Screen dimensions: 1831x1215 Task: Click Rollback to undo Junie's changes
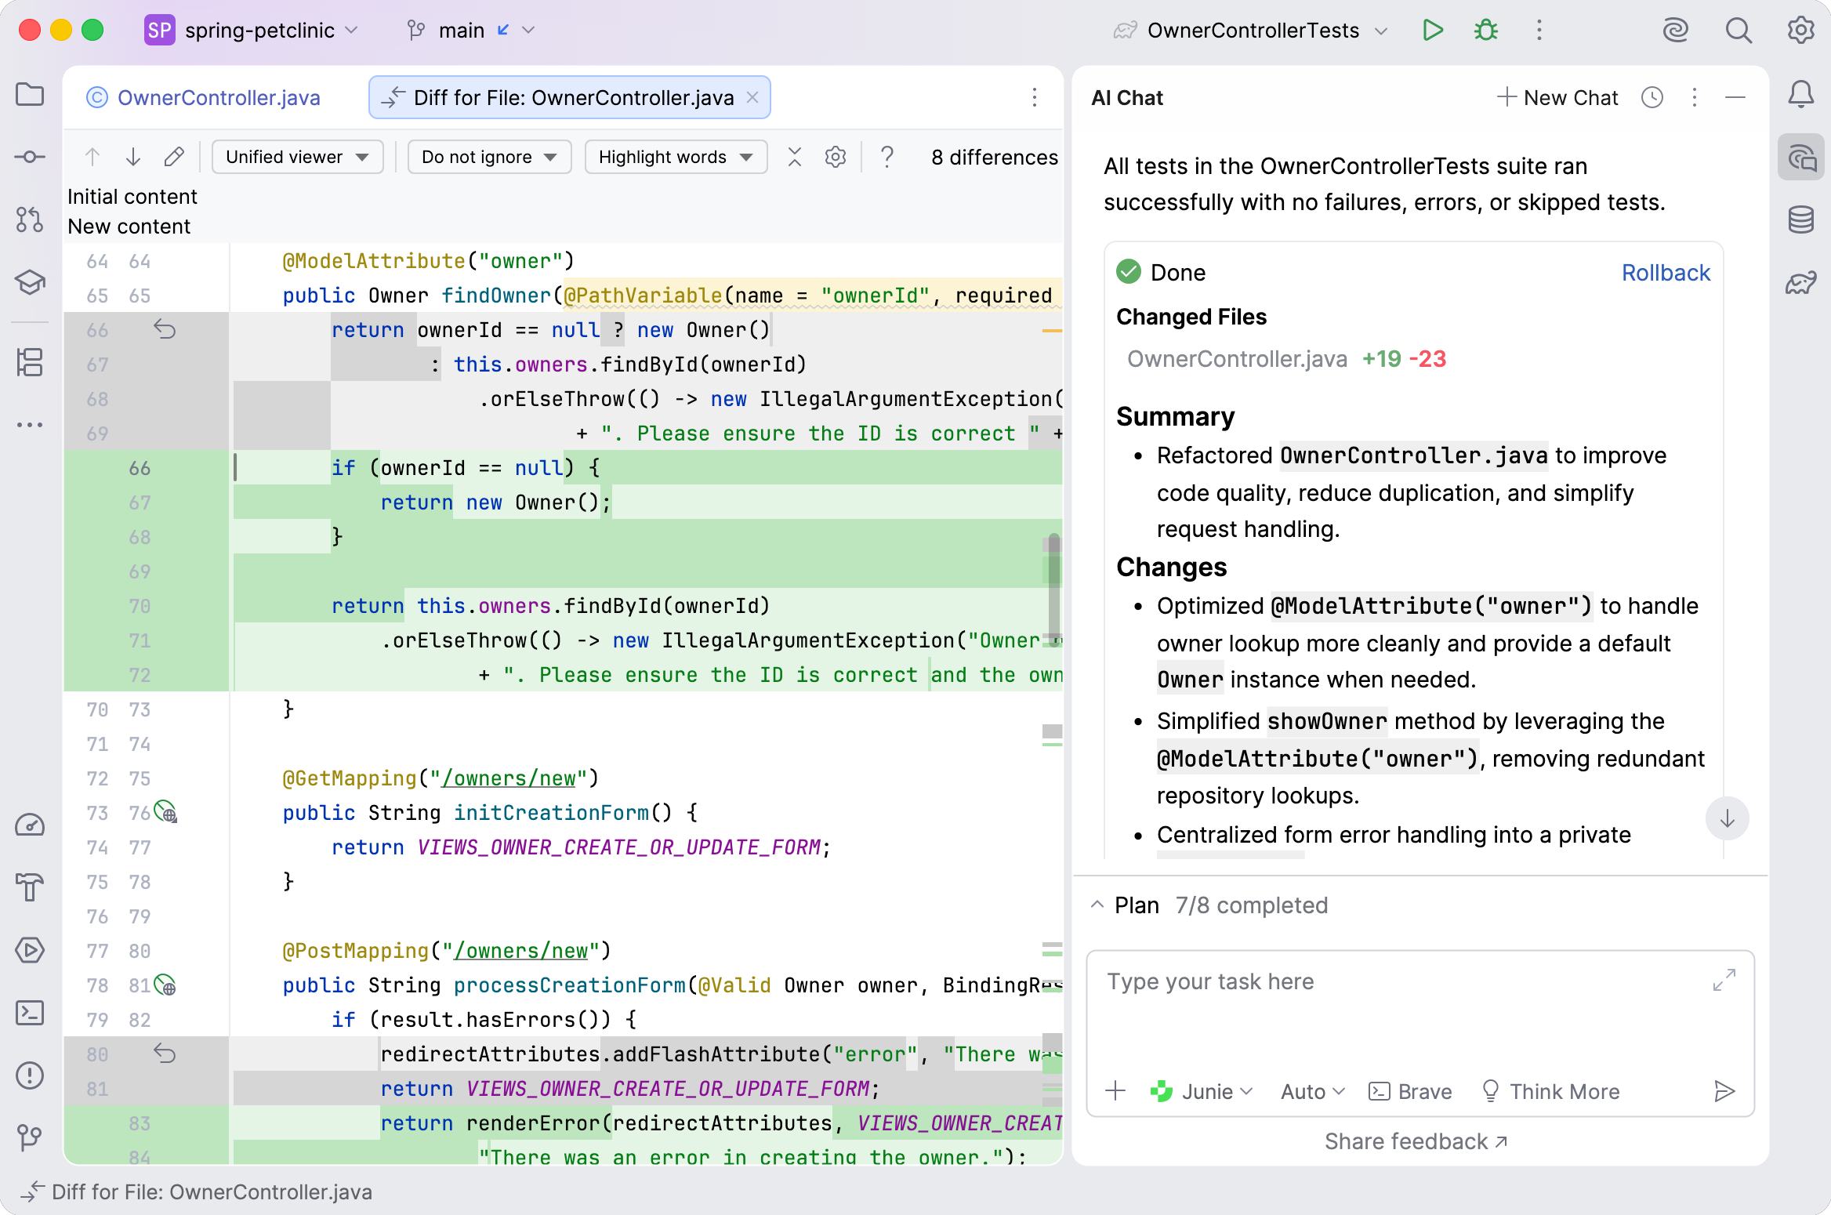tap(1665, 272)
